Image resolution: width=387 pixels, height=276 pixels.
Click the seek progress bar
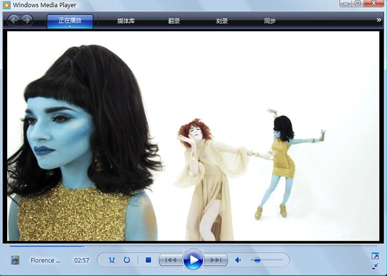193,246
